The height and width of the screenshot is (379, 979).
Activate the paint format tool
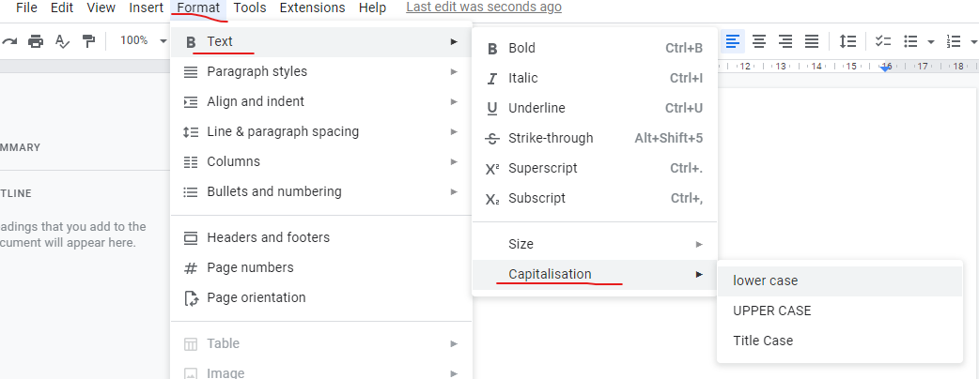click(89, 41)
